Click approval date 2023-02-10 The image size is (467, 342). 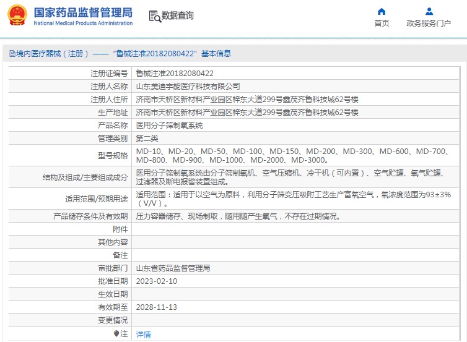(x=157, y=281)
